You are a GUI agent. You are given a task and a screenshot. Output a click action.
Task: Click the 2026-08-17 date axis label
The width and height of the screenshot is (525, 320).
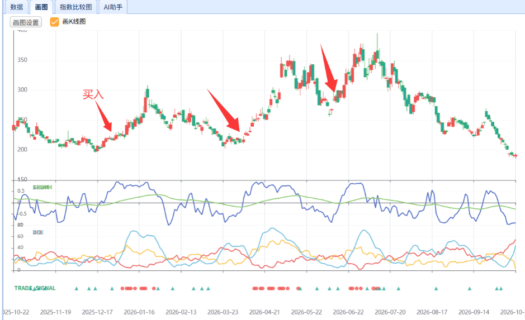(432, 312)
